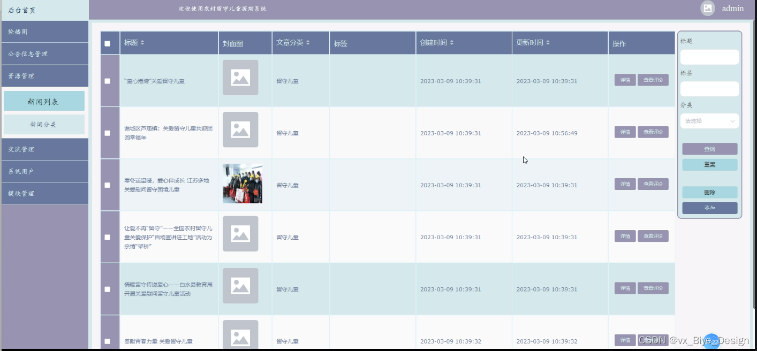
Task: Open placeholder cover of 情暖留守传递爱心 row
Action: point(240,286)
